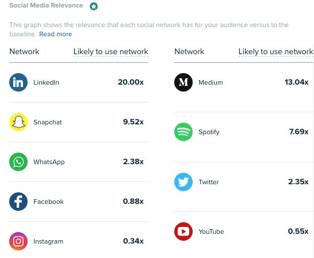Click the Medium M icon
The image size is (314, 258).
(x=183, y=82)
